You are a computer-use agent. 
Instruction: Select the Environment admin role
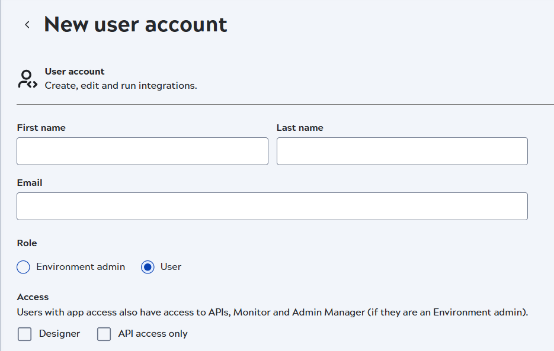click(23, 267)
